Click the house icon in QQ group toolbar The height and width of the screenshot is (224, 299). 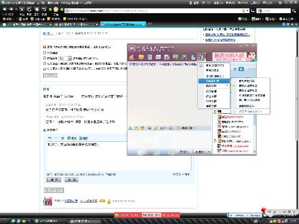pyautogui.click(x=132, y=57)
